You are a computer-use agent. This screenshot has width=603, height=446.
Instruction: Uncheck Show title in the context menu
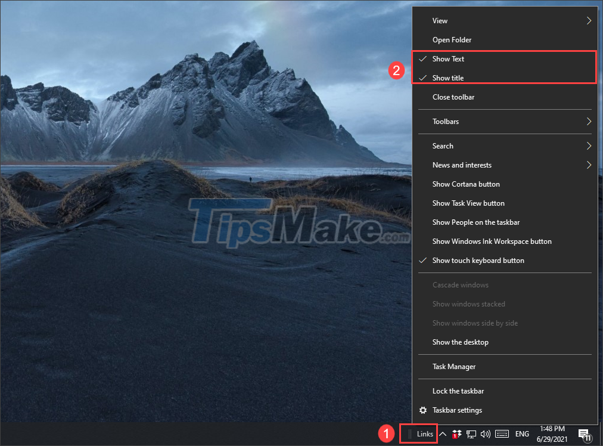pyautogui.click(x=447, y=78)
